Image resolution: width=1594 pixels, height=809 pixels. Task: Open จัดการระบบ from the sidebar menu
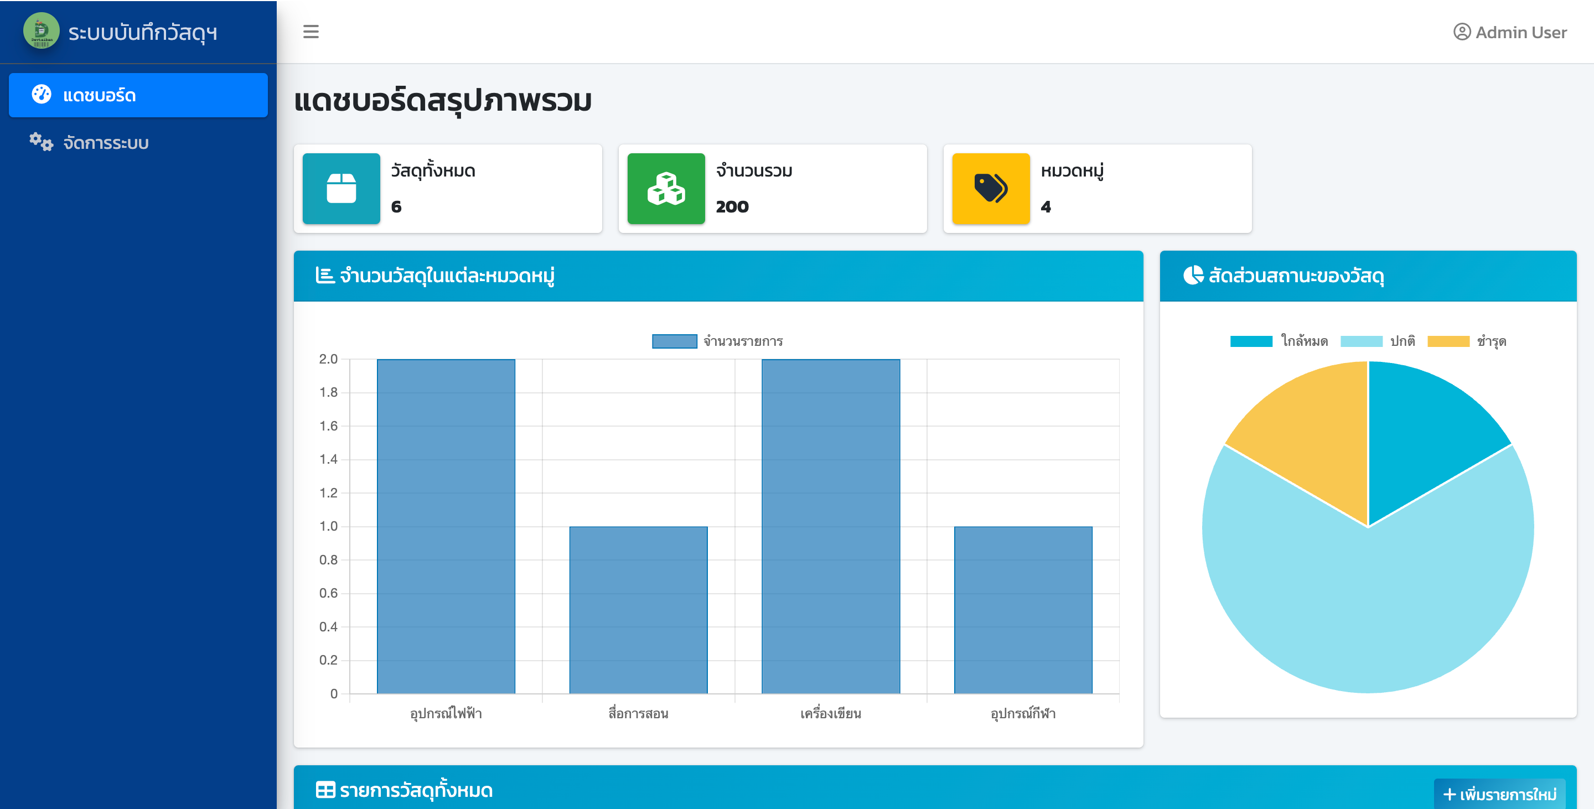click(104, 142)
